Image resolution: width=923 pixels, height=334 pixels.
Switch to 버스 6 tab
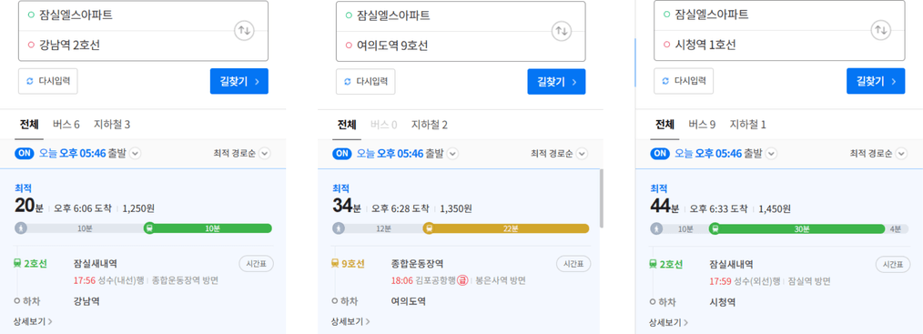click(x=66, y=125)
